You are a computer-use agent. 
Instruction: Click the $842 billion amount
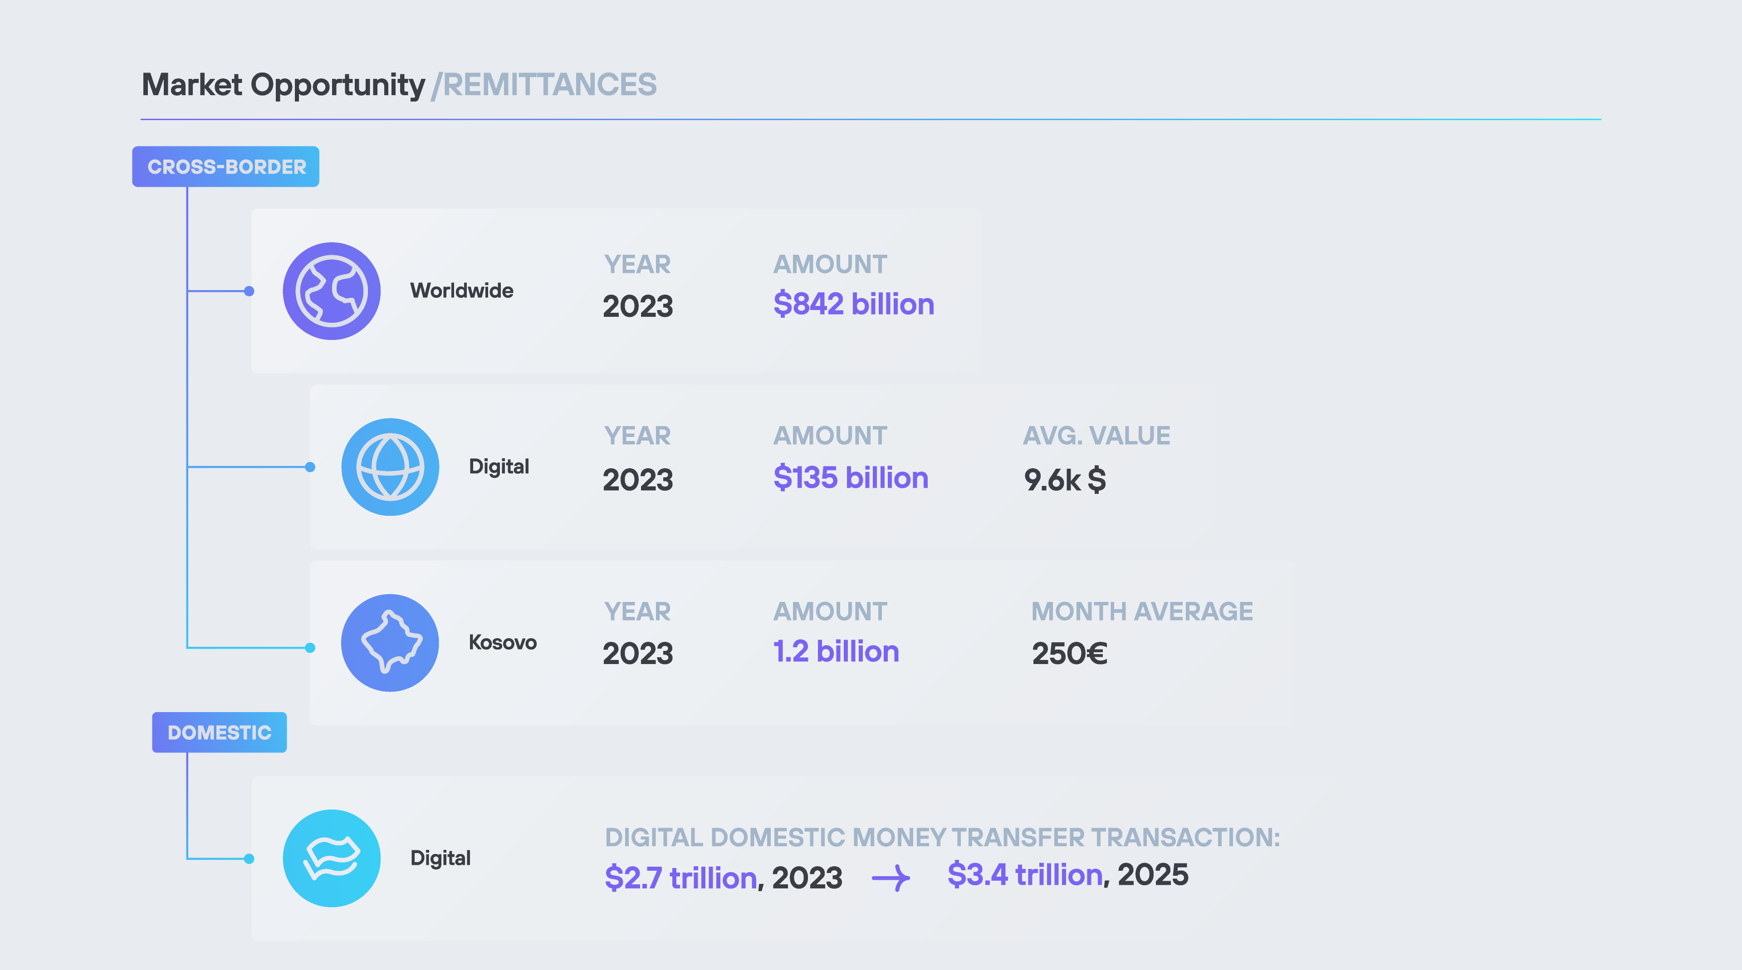tap(853, 304)
